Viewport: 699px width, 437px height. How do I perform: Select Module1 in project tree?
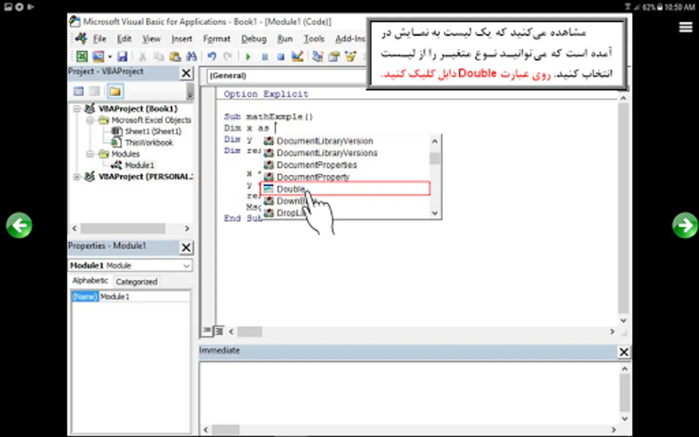pyautogui.click(x=139, y=166)
